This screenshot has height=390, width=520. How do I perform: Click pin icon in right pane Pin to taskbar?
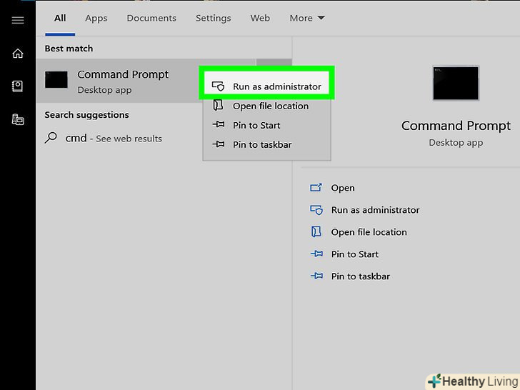pyautogui.click(x=316, y=276)
